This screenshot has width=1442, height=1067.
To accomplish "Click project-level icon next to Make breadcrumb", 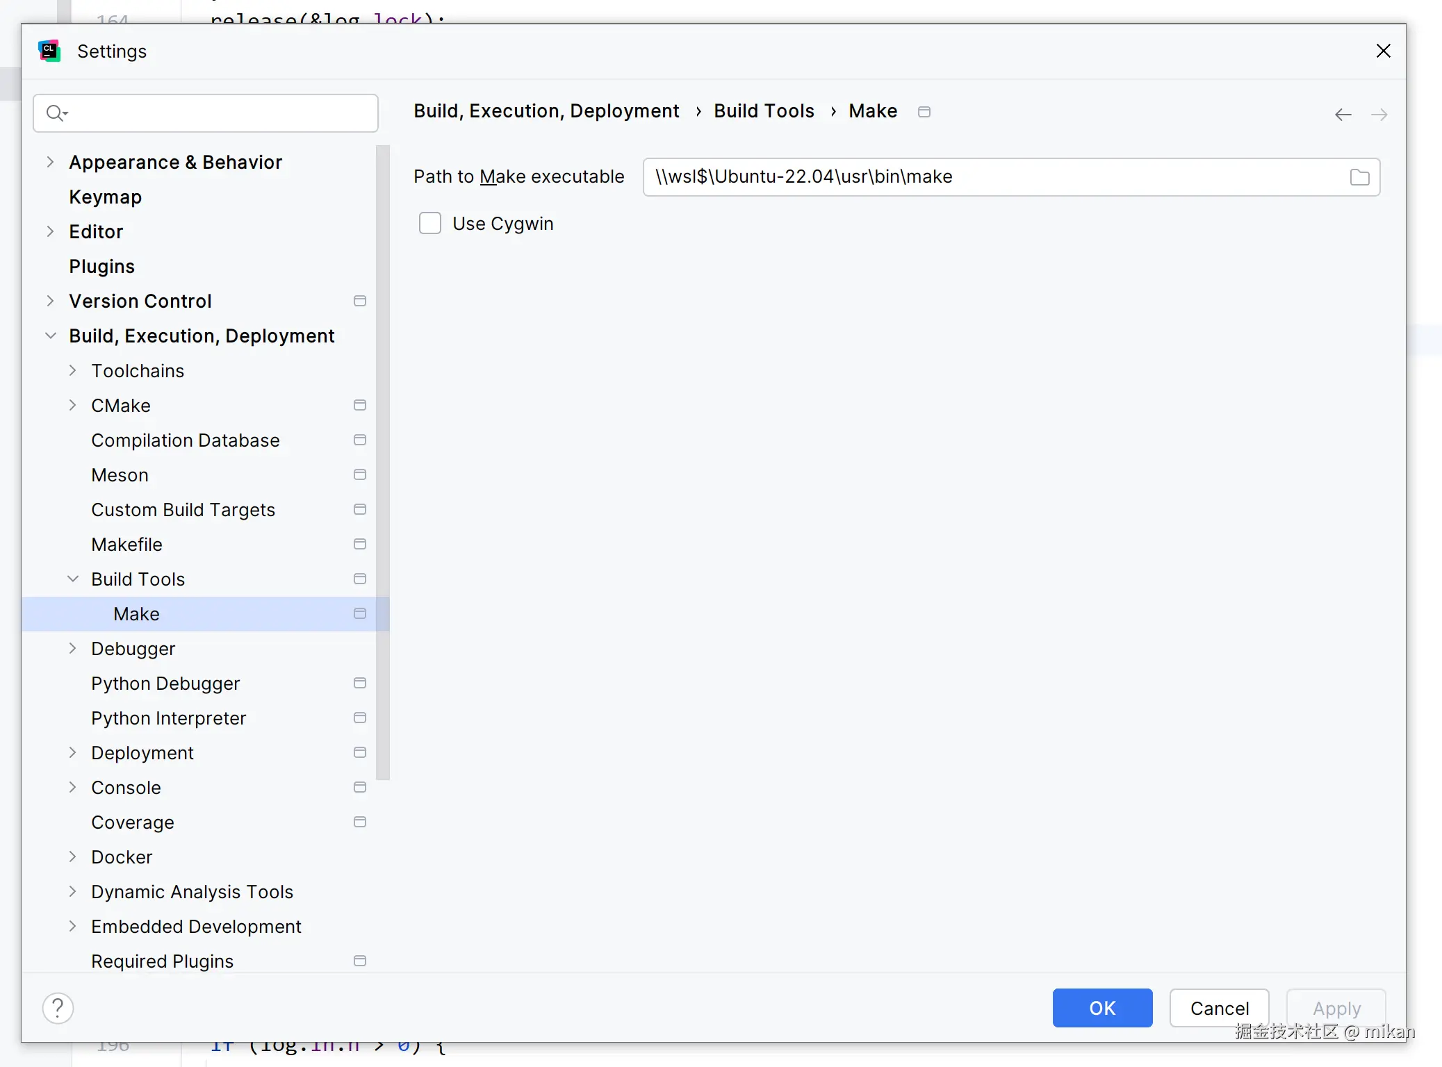I will click(924, 112).
